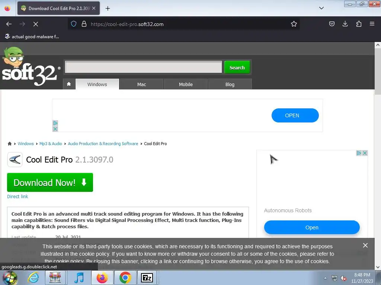Screen dimensions: 381x285
Task: Close the sidebar ad with X
Action: (365, 153)
